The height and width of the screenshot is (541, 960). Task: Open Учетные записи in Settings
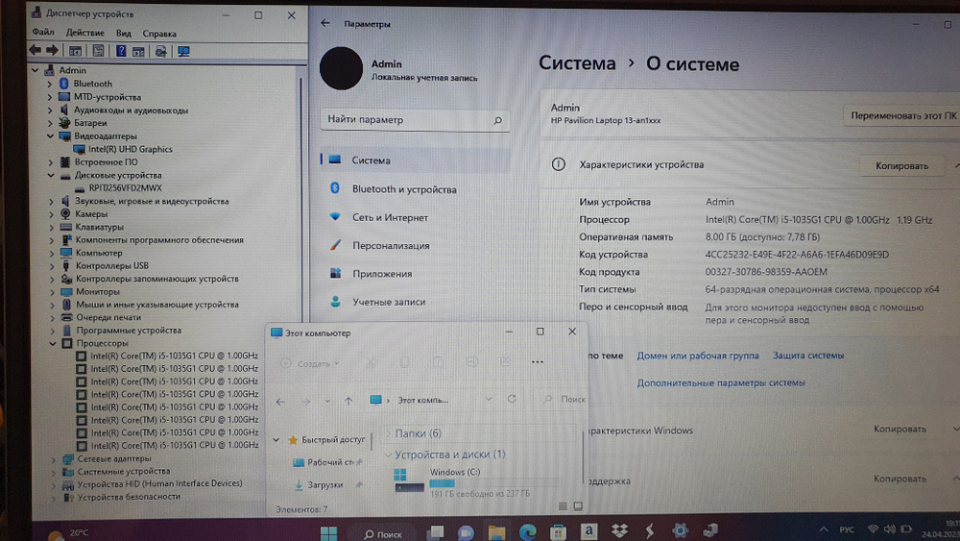tap(389, 302)
